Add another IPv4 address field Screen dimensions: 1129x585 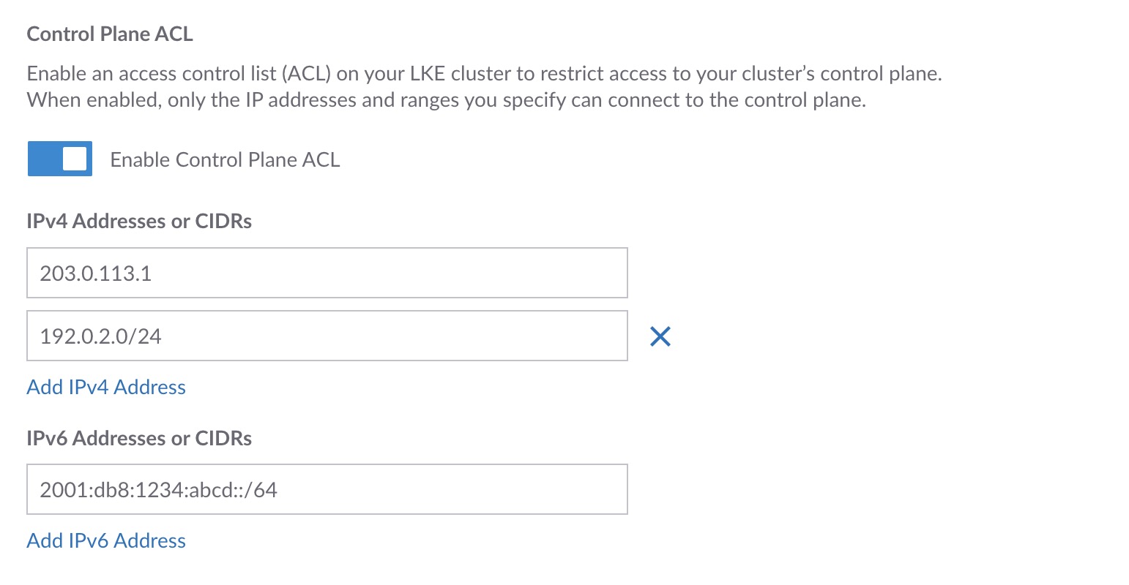(x=106, y=387)
